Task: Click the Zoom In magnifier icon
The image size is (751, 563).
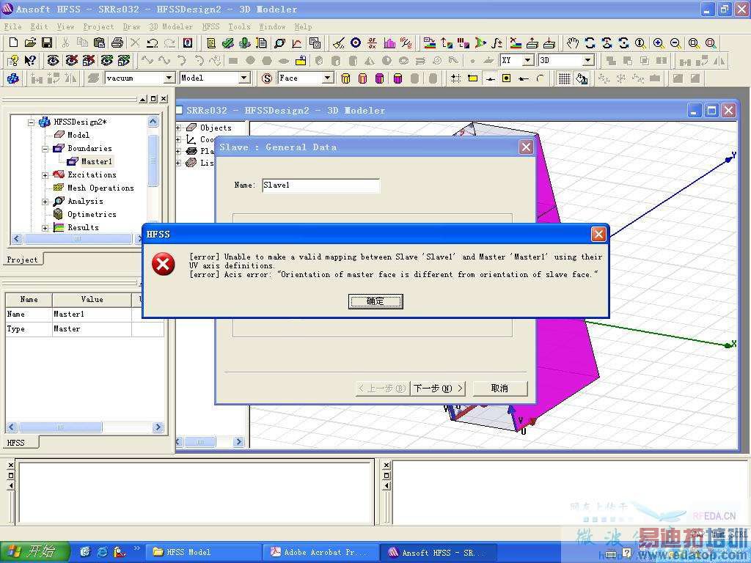Action: coord(659,43)
